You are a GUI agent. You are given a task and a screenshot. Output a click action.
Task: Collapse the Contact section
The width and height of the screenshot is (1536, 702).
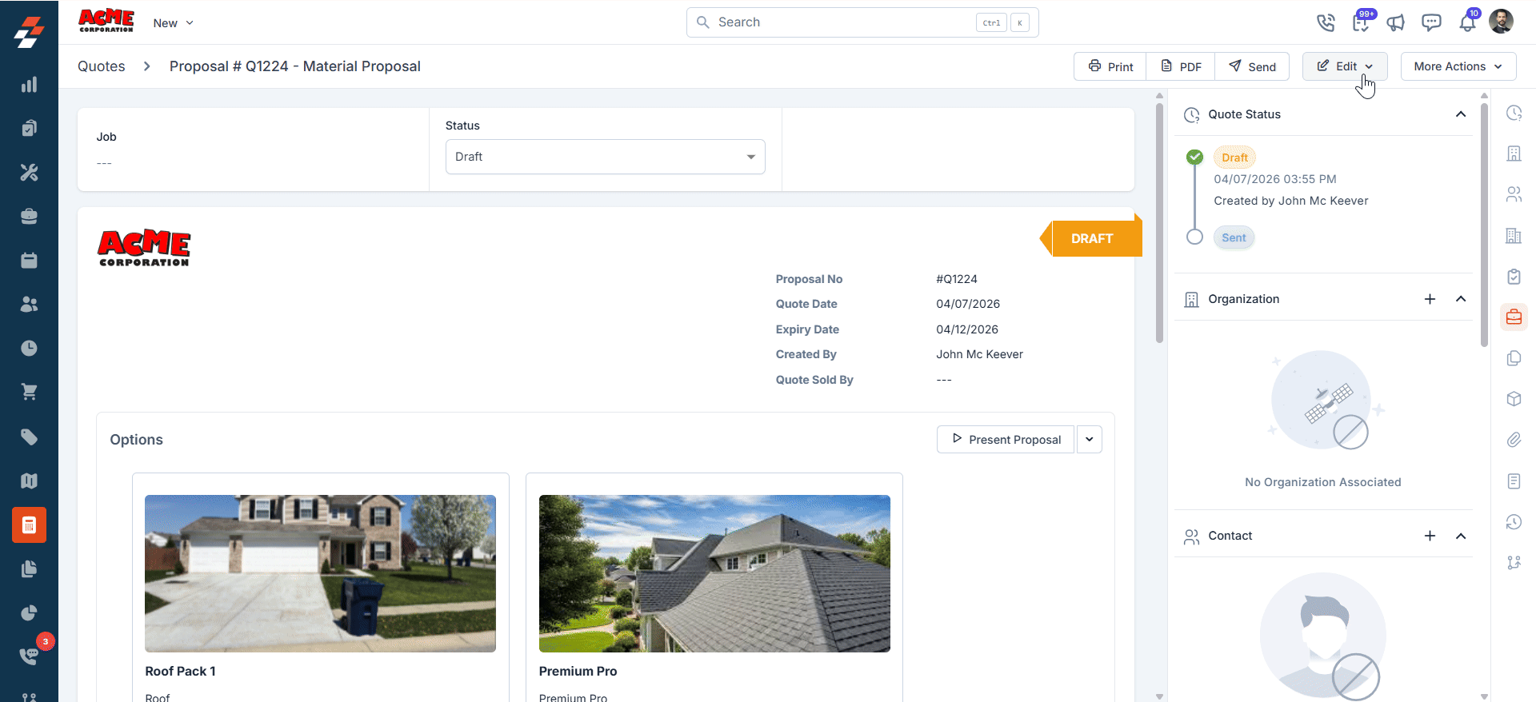(1461, 536)
